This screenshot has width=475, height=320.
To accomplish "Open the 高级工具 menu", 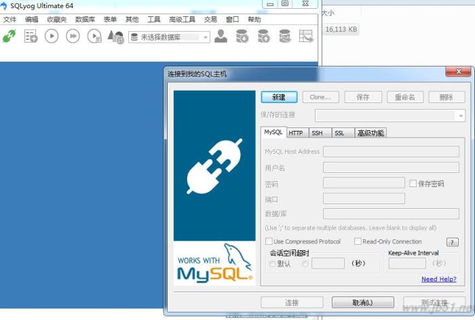I will coord(182,20).
